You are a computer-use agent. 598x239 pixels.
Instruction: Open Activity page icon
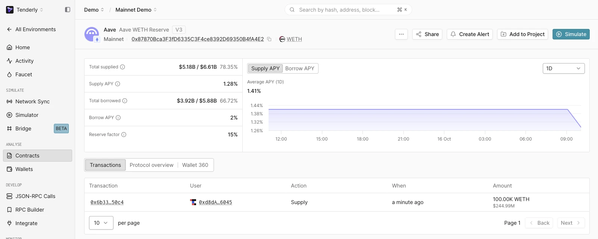9,61
